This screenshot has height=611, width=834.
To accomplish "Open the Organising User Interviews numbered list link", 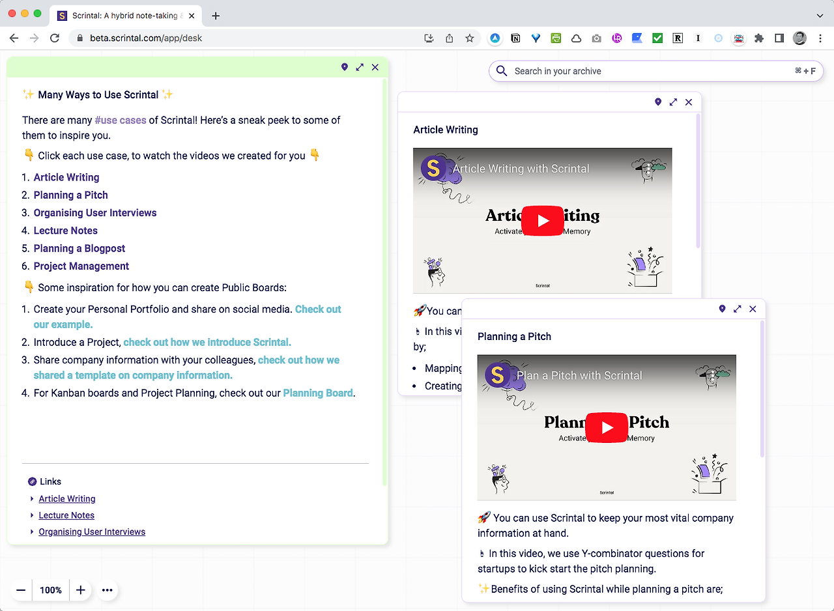I will 95,212.
